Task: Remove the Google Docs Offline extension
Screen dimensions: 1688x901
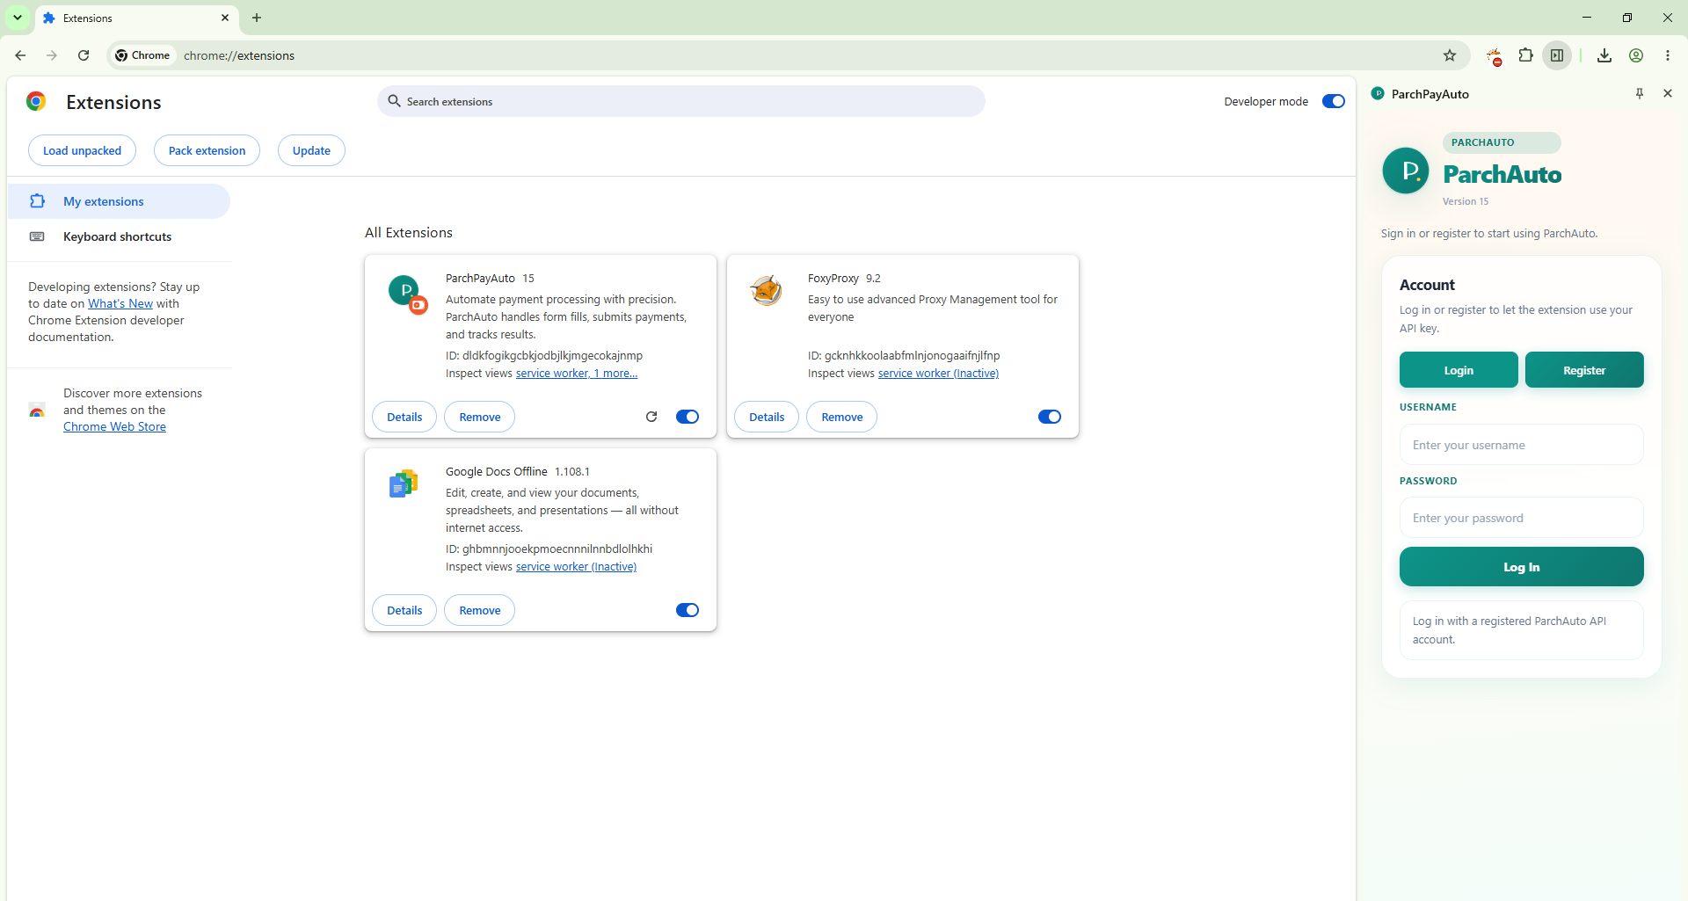Action: coord(480,610)
